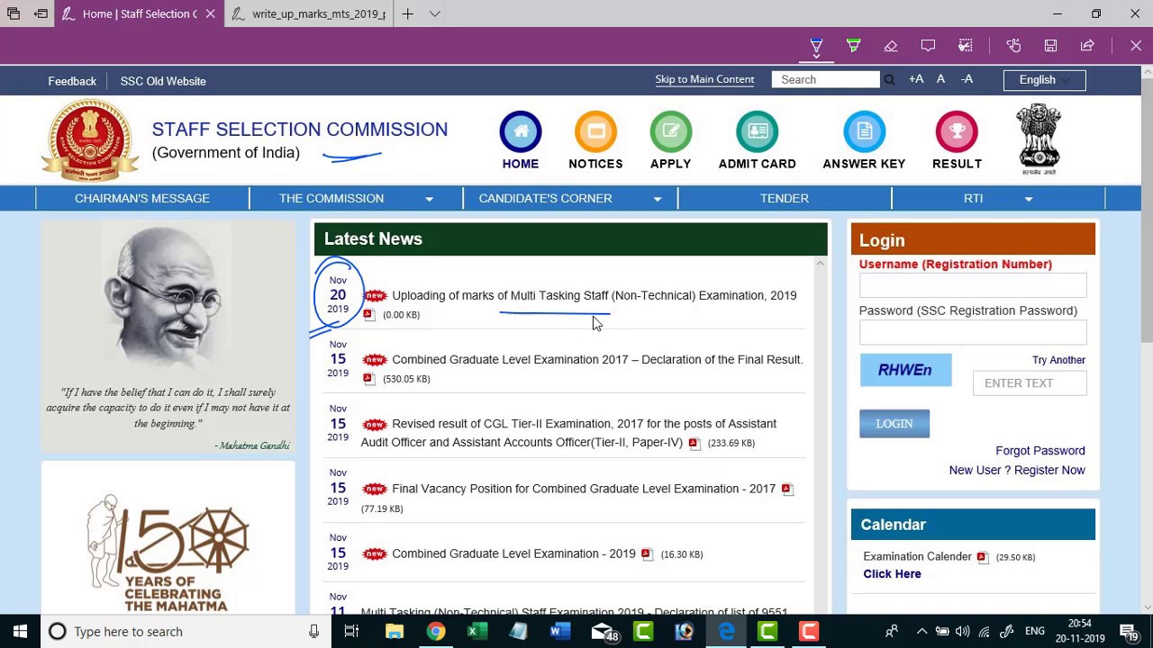Open PDF icon for Multi Tasking Staff marks
1153x648 pixels.
[368, 315]
